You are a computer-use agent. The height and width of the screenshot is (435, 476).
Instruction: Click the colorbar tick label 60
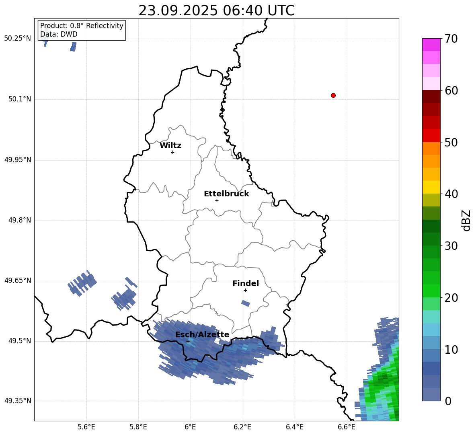click(x=451, y=91)
